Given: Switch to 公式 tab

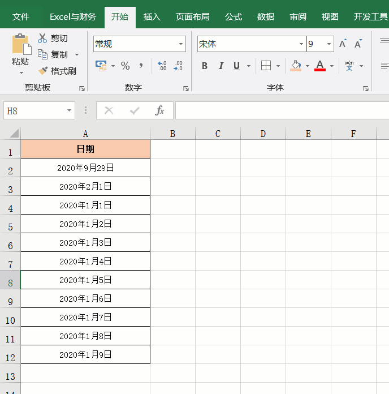Looking at the screenshot, I should point(234,17).
